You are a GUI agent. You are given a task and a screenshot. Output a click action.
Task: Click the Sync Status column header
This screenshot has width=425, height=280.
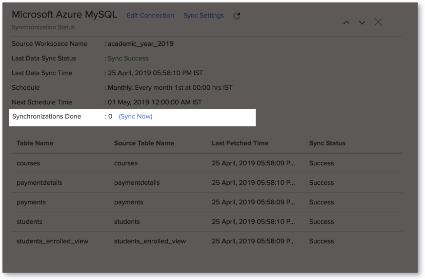(327, 143)
